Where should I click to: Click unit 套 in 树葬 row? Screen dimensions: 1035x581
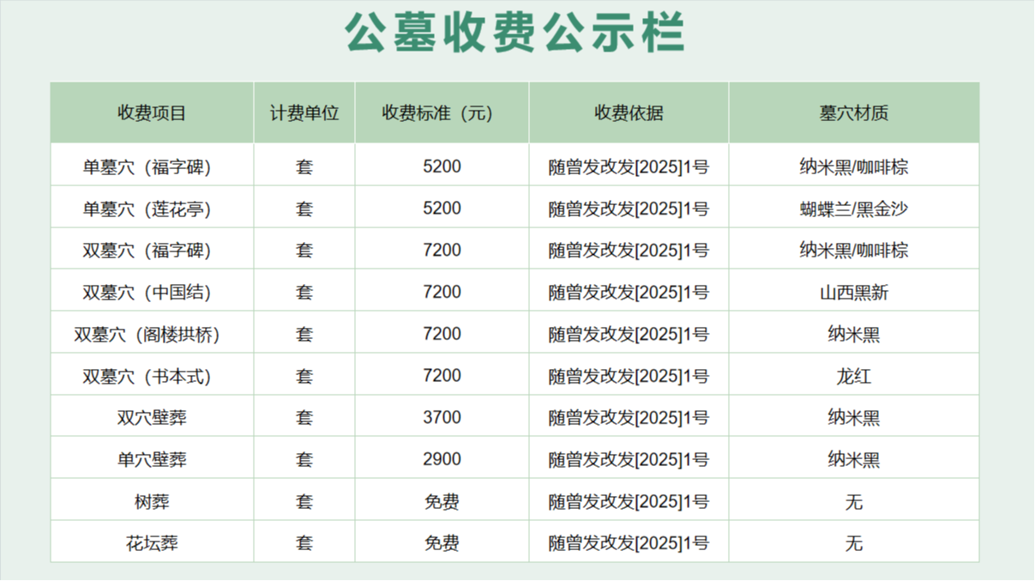(x=304, y=499)
